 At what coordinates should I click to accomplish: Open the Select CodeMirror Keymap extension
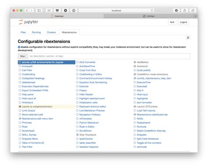[x=151, y=130]
